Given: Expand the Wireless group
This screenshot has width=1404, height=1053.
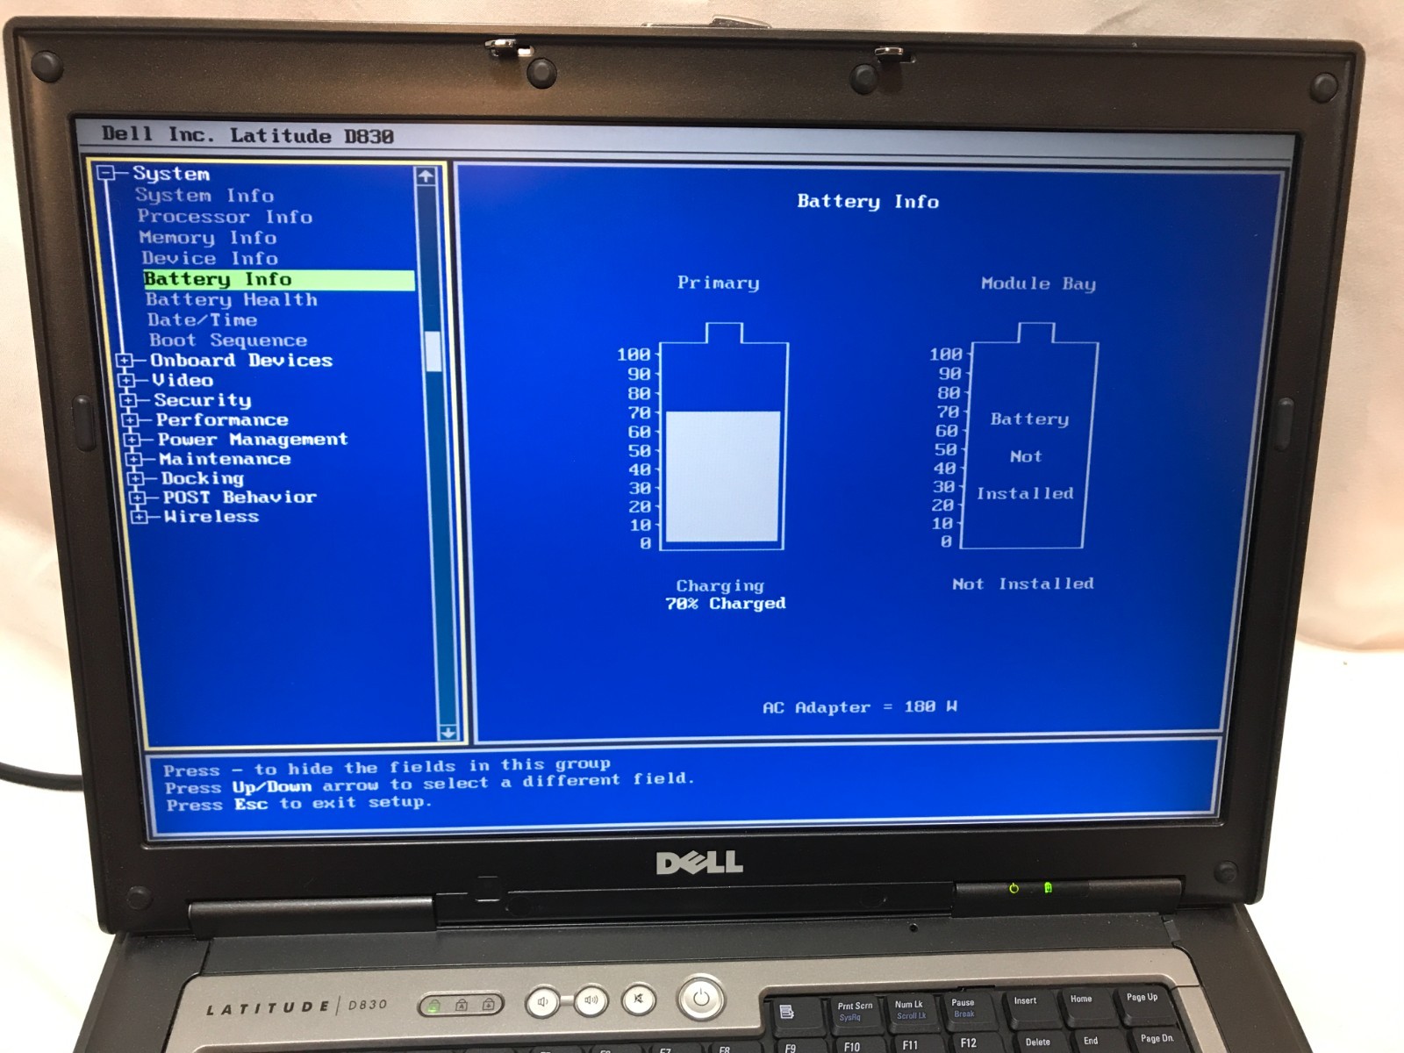Looking at the screenshot, I should coord(139,517).
